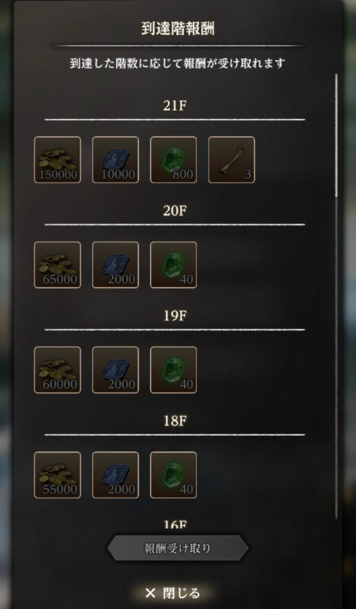Tap the 800 green gem reward for 21F
356x609 pixels.
click(173, 159)
